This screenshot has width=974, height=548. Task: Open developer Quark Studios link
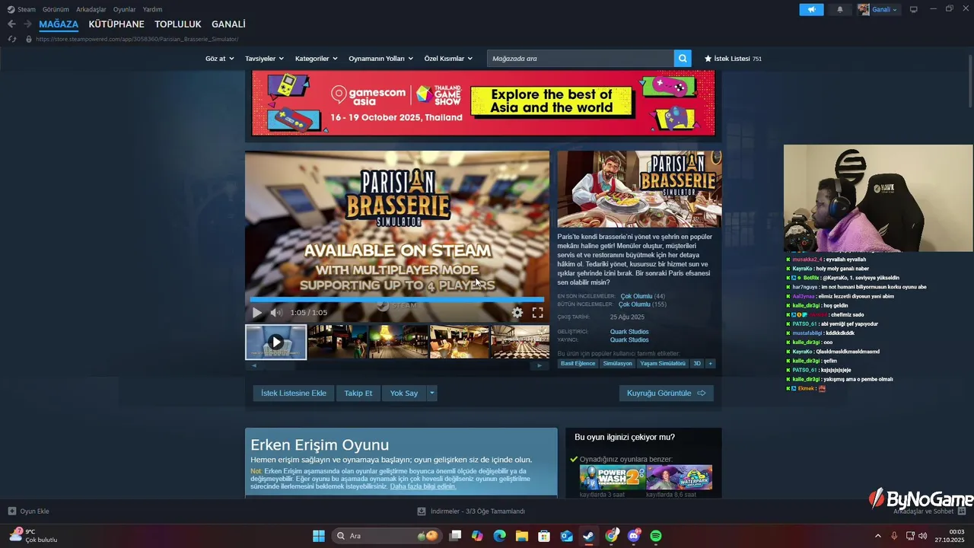point(629,332)
